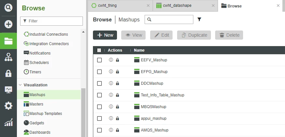Click the New mashup button

click(x=105, y=35)
